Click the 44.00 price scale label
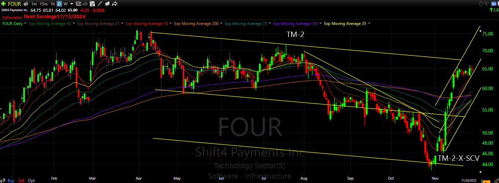This screenshot has width=499, height=183. point(488,164)
